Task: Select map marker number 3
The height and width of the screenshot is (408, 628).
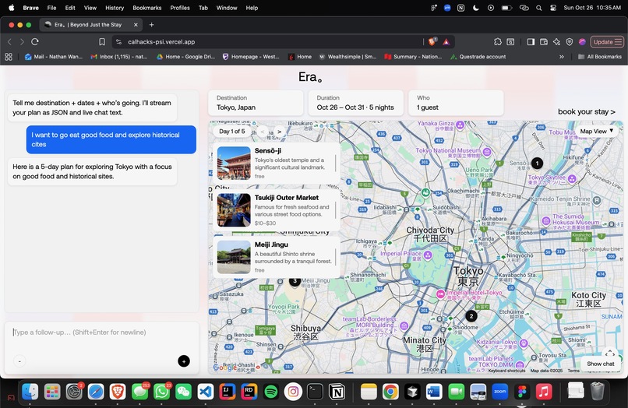Action: click(295, 280)
